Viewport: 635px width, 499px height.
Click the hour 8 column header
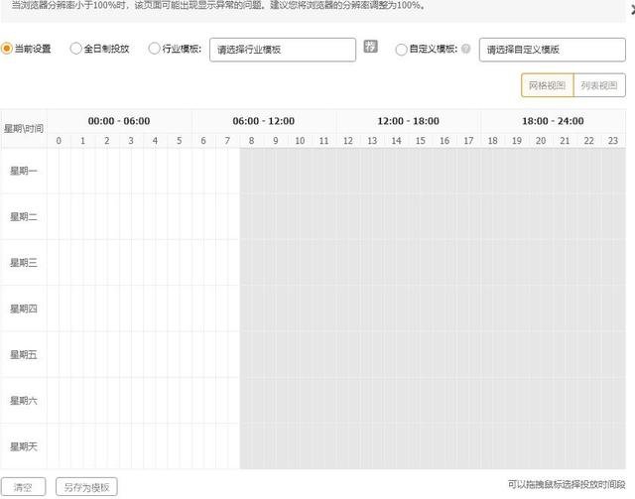[251, 141]
